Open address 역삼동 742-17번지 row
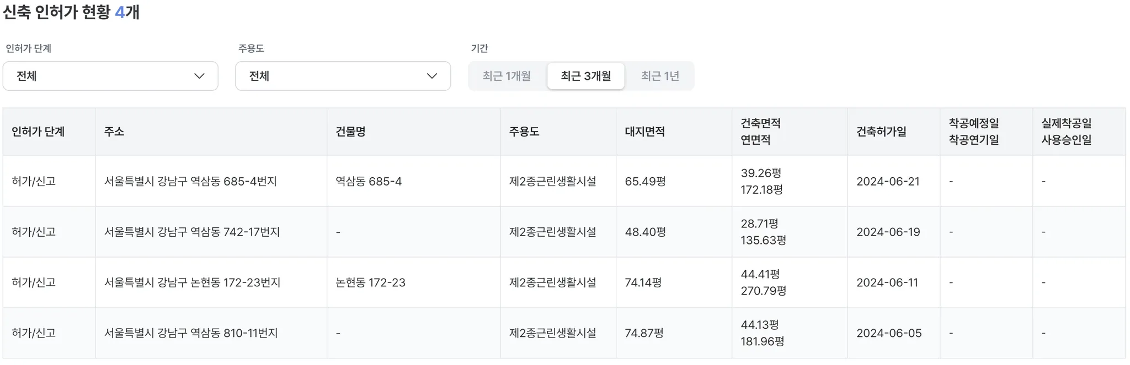The height and width of the screenshot is (365, 1130). (192, 232)
